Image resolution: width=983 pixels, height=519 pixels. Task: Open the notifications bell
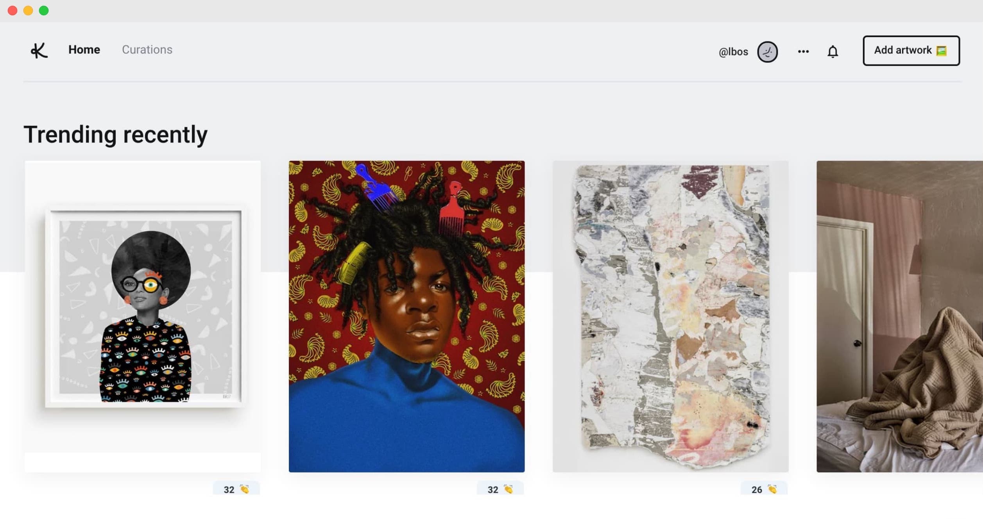(x=833, y=52)
